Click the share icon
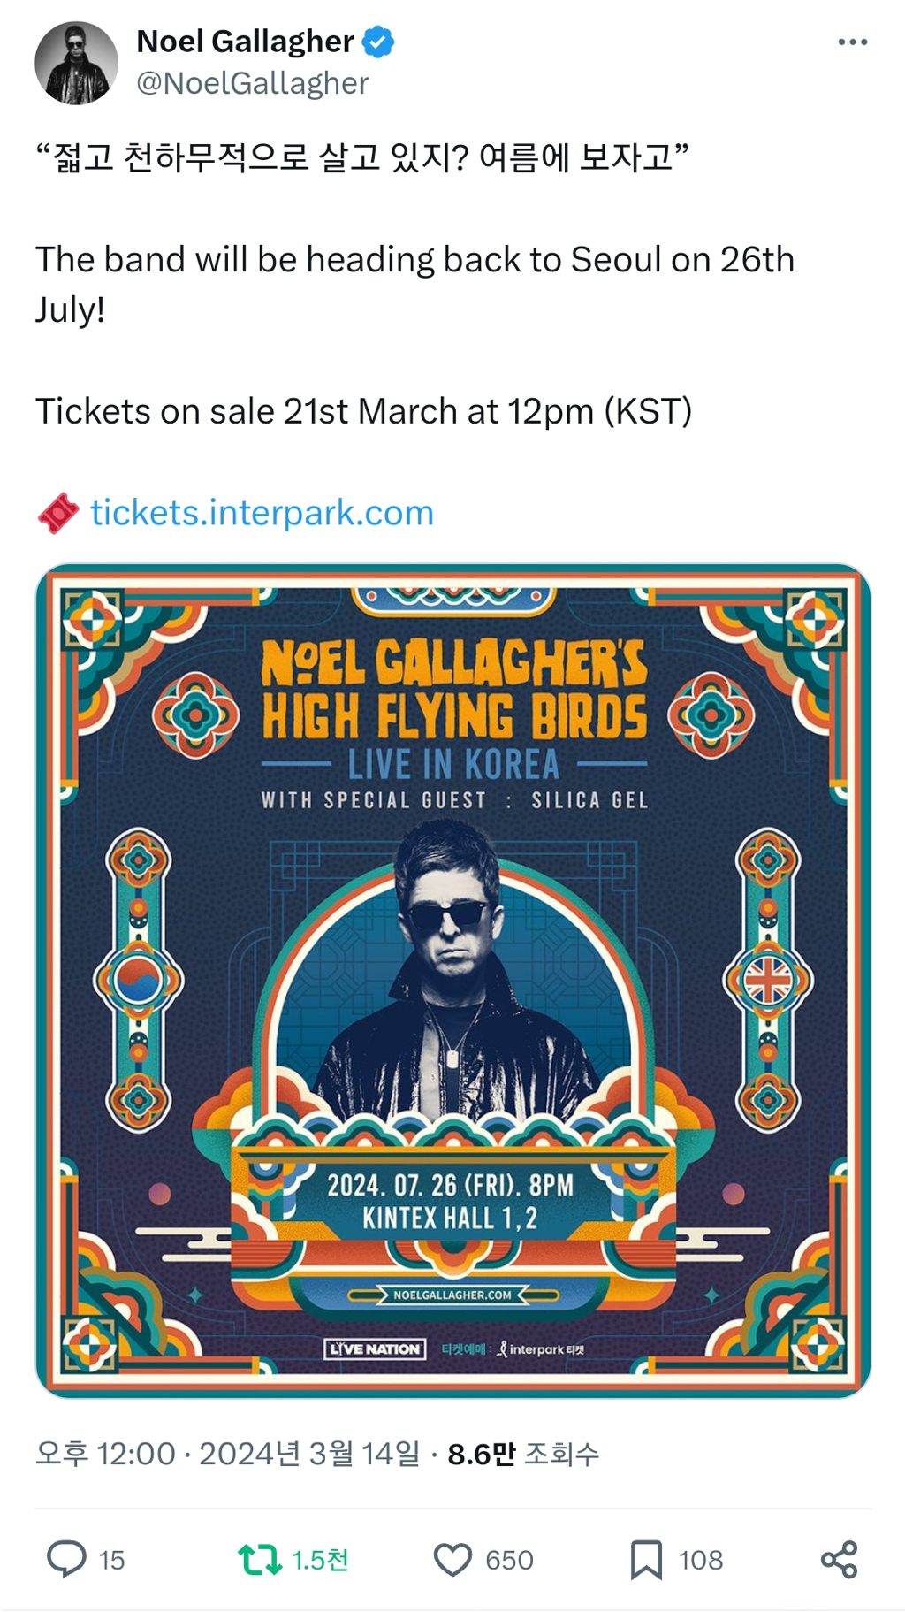 [x=840, y=1560]
